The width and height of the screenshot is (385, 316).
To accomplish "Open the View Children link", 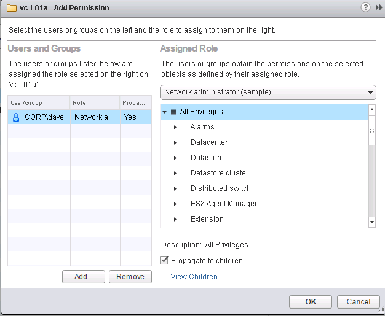I will tap(194, 277).
